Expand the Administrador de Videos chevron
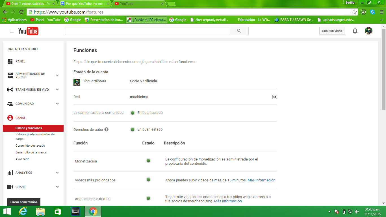The height and width of the screenshot is (217, 386). (57, 75)
